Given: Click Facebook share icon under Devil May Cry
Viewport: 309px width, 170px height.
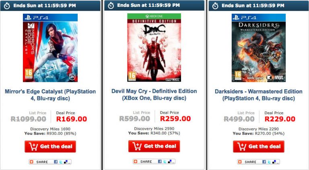Looking at the screenshot, I should pos(160,162).
